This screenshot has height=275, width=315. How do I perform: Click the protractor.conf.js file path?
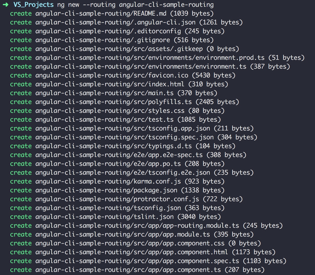click(x=117, y=199)
